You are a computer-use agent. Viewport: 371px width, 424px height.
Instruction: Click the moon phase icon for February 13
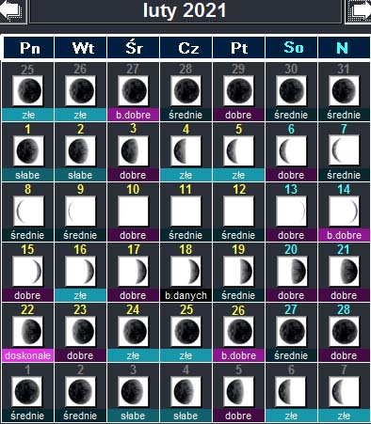click(292, 212)
